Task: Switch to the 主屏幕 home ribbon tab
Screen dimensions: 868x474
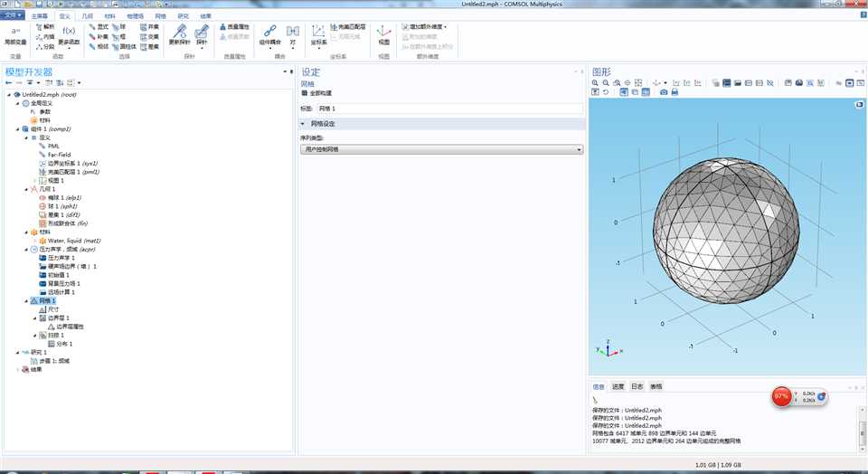Action: (40, 16)
